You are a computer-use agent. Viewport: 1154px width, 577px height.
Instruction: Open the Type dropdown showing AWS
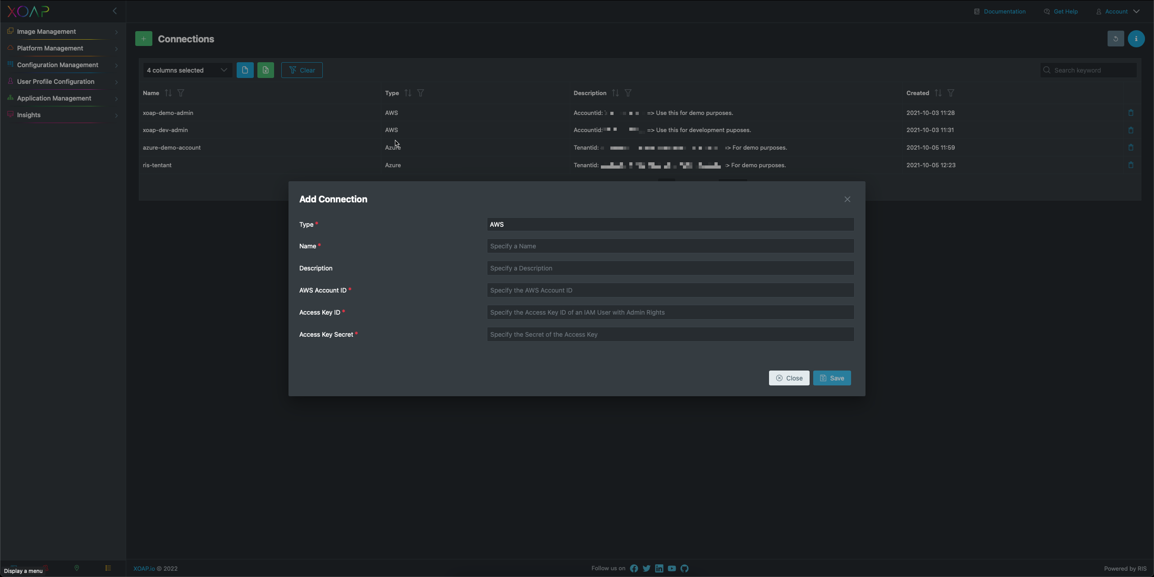[x=670, y=224]
